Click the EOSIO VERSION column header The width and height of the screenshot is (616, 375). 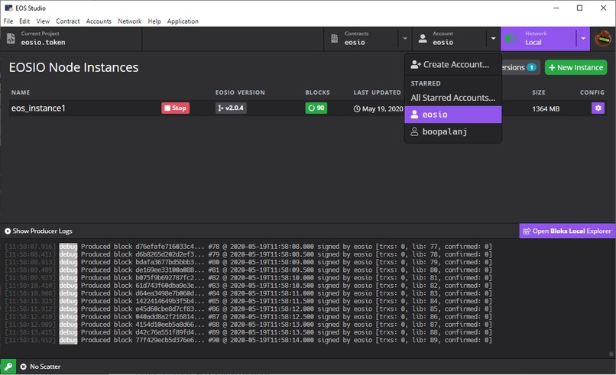tap(240, 92)
